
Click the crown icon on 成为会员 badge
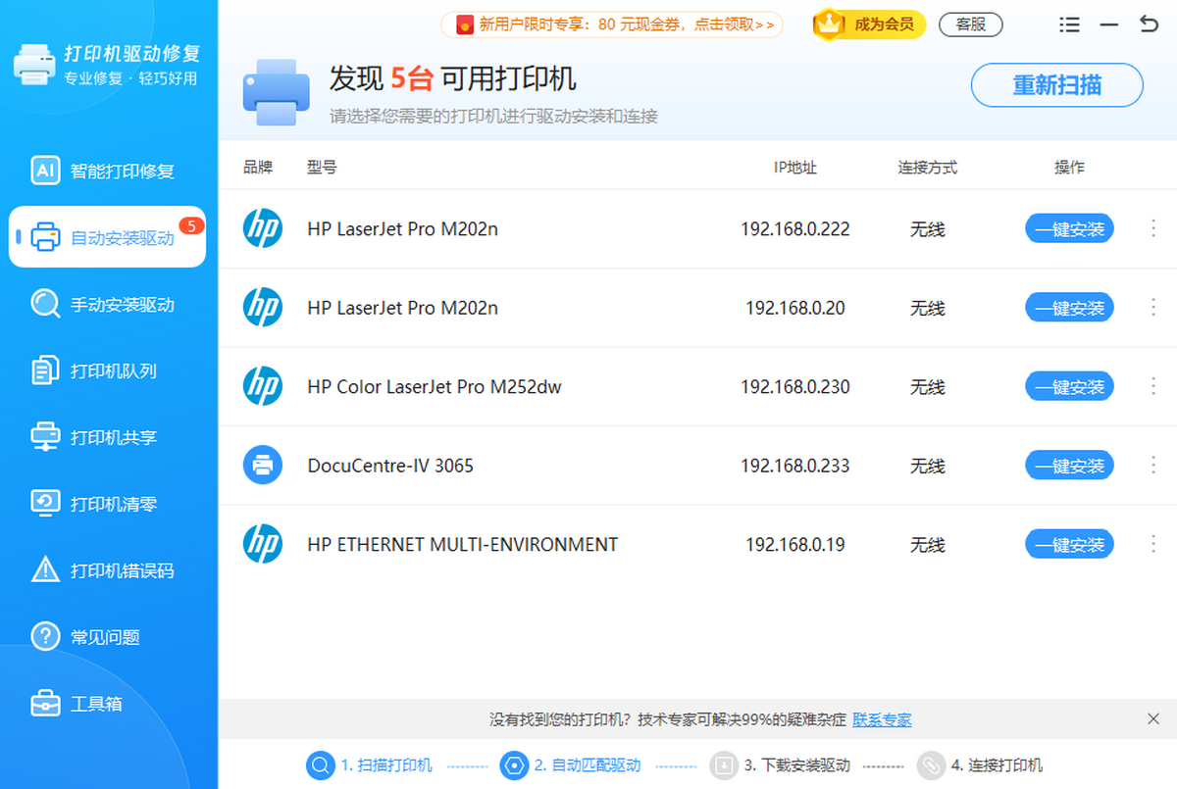pyautogui.click(x=829, y=24)
